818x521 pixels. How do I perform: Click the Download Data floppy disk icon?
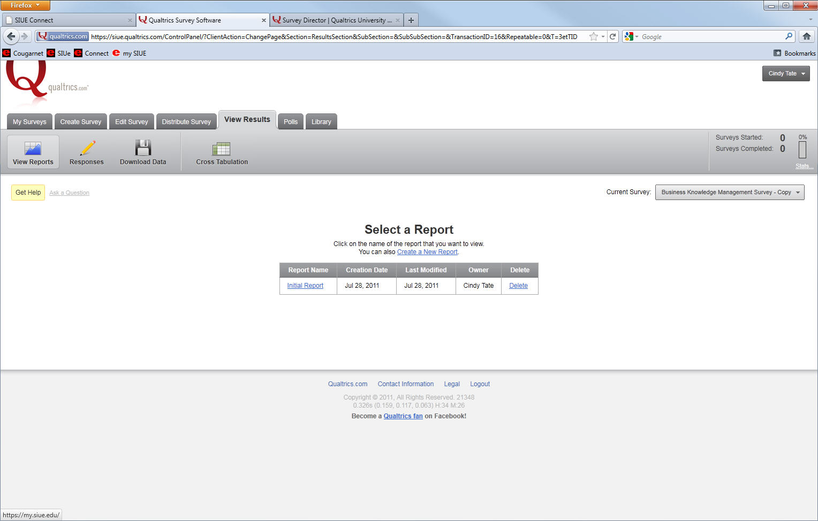143,148
